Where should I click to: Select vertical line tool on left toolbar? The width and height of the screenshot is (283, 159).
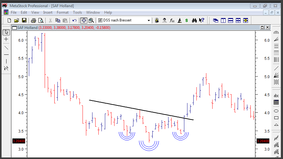(x=6, y=61)
